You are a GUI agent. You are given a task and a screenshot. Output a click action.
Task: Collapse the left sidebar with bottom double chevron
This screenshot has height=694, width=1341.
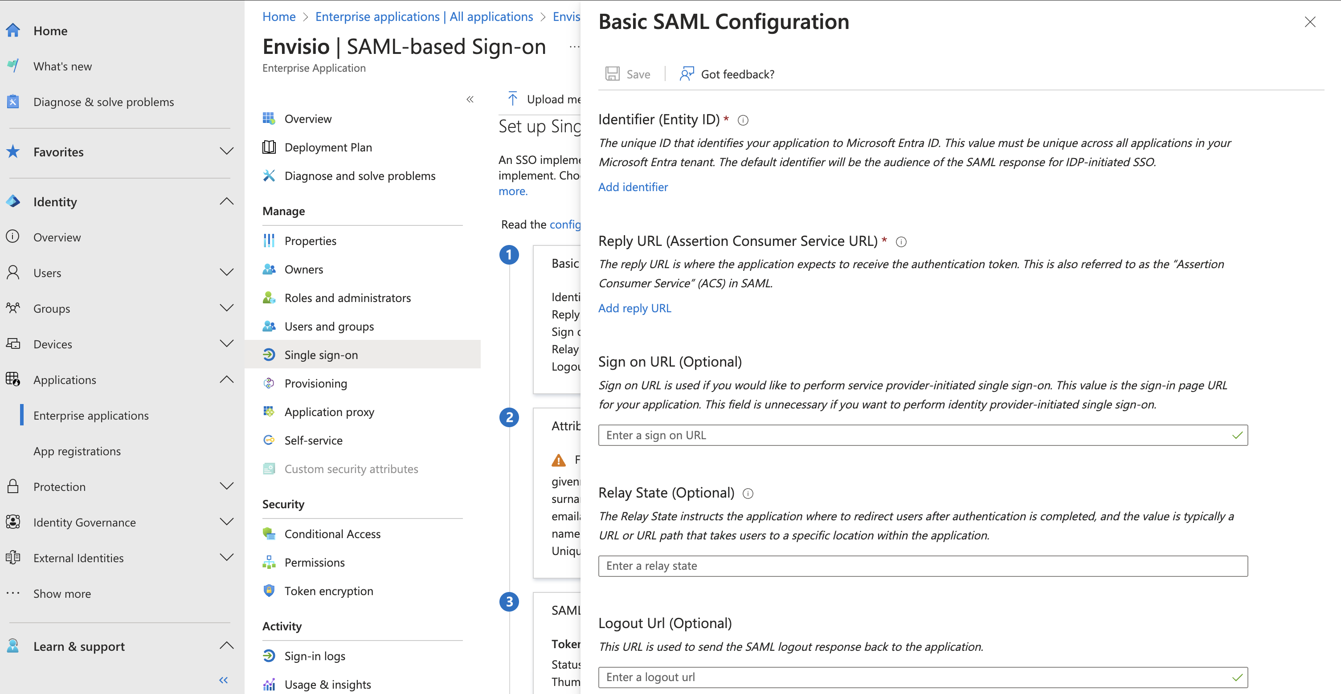224,680
